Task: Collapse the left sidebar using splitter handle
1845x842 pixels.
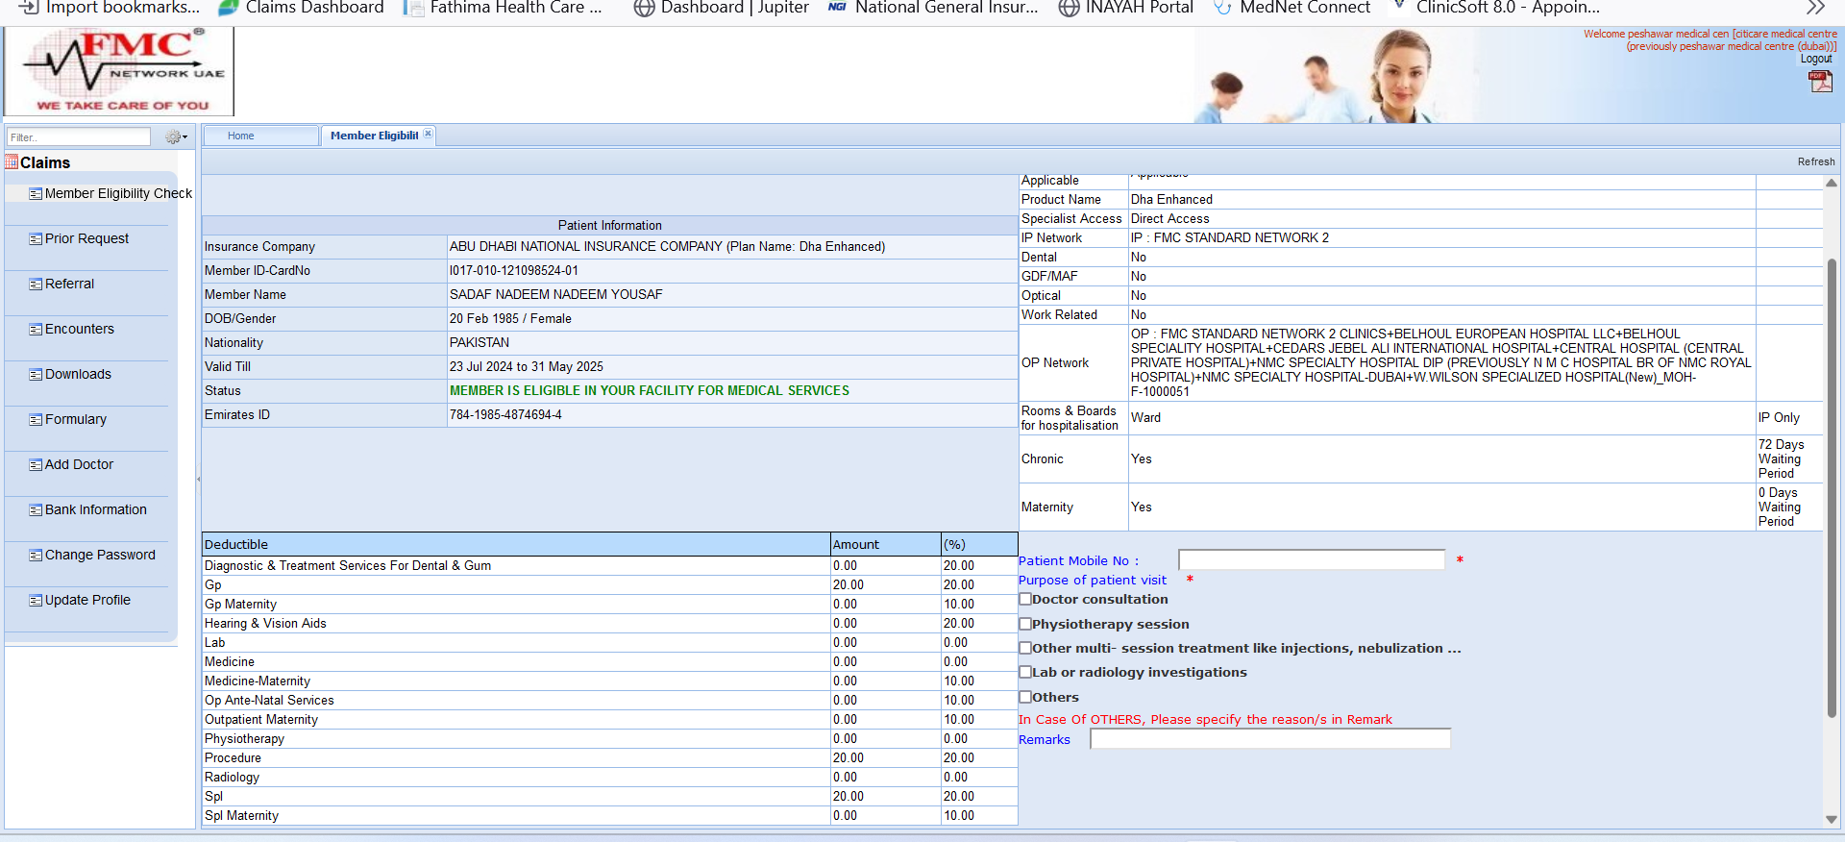Action: pyautogui.click(x=198, y=479)
